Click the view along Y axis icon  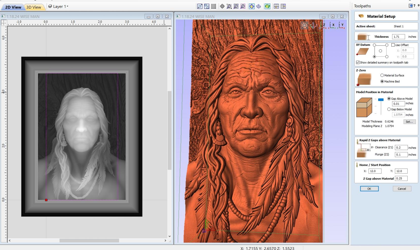coord(341,25)
